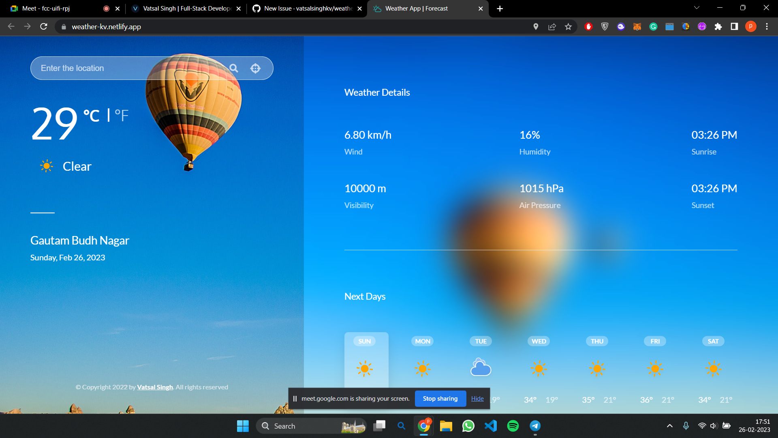Image resolution: width=778 pixels, height=438 pixels.
Task: Open Task View on the taskbar
Action: click(380, 426)
